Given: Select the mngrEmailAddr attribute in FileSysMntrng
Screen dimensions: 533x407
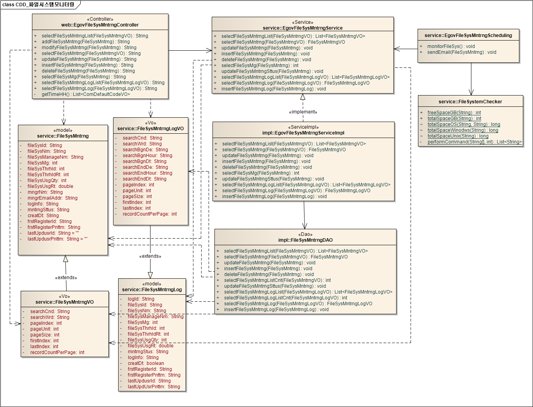Looking at the screenshot, I should tap(52, 198).
